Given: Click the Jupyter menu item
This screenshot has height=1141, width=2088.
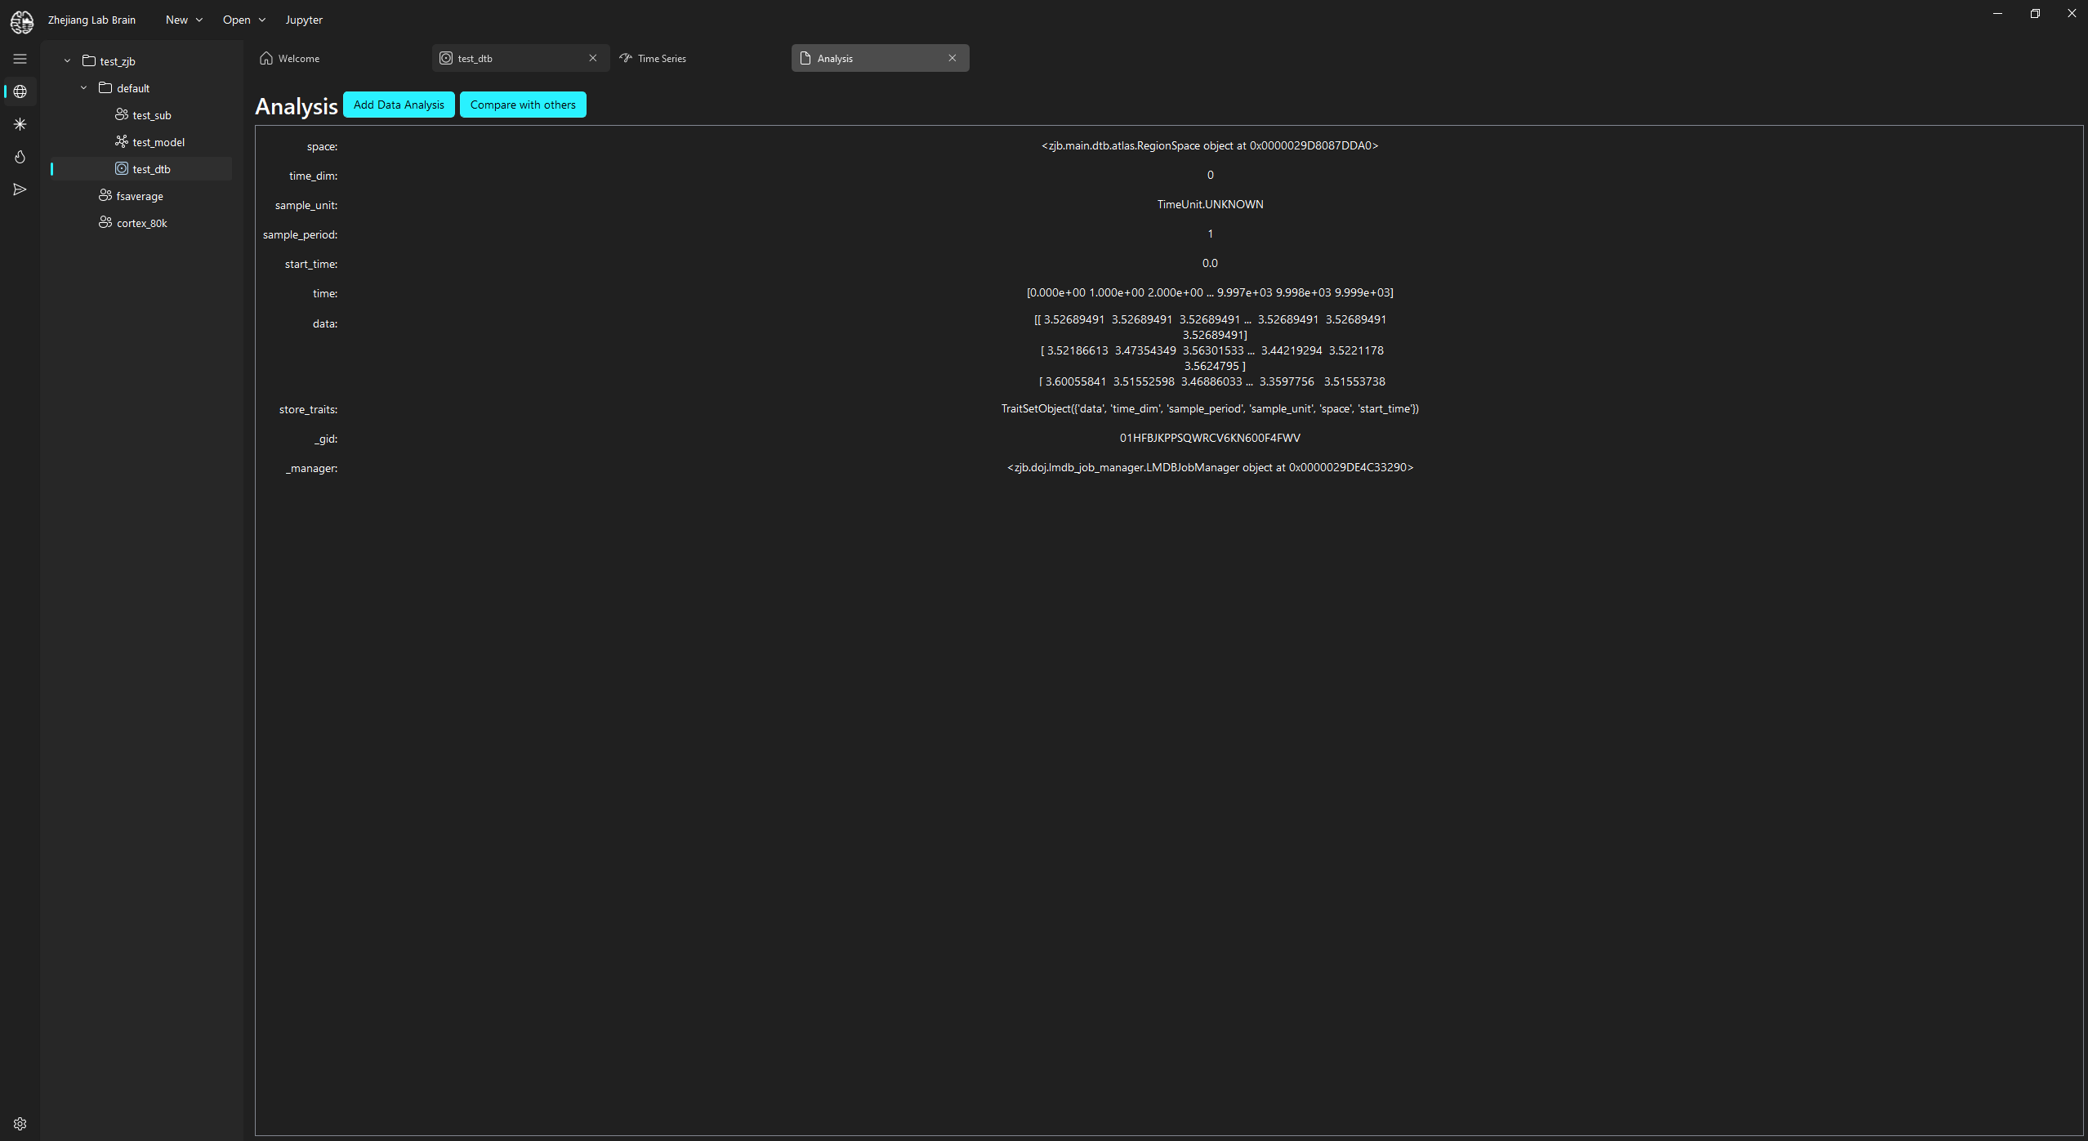Looking at the screenshot, I should [x=304, y=20].
